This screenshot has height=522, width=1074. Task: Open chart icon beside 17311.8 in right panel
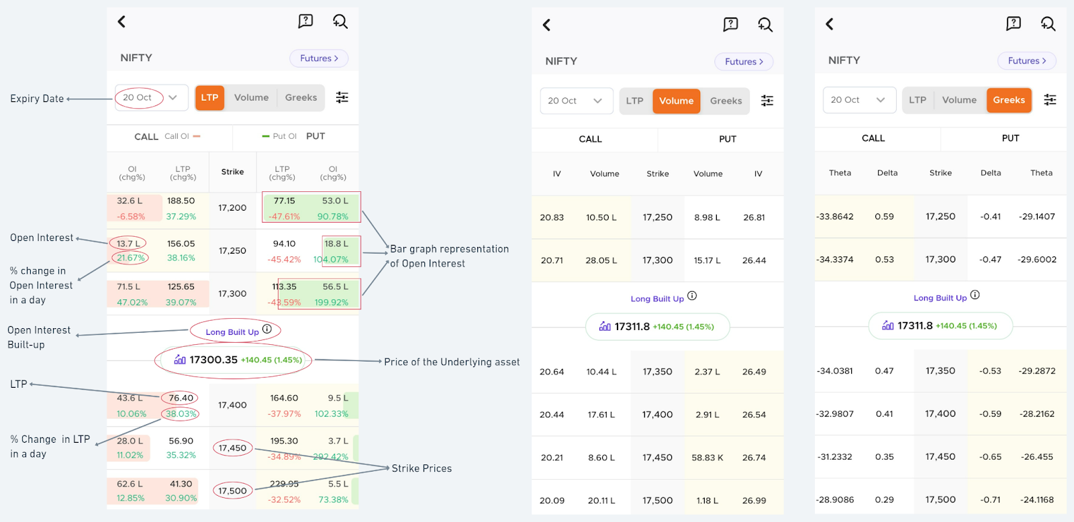click(x=888, y=325)
